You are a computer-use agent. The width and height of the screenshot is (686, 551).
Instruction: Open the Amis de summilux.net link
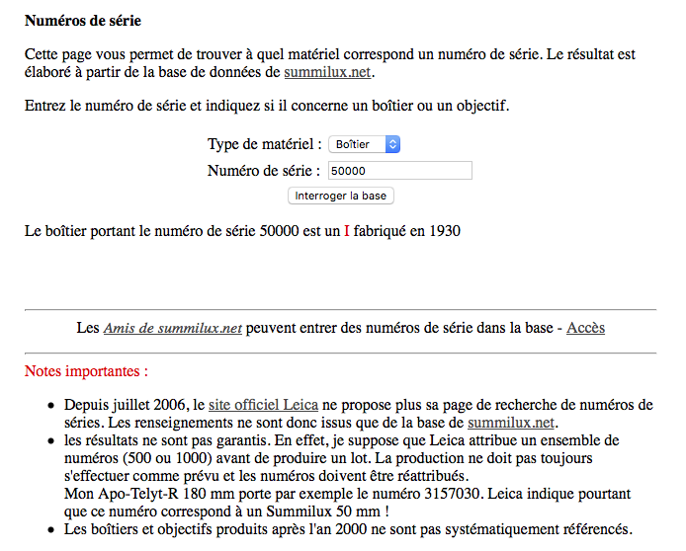(x=172, y=328)
